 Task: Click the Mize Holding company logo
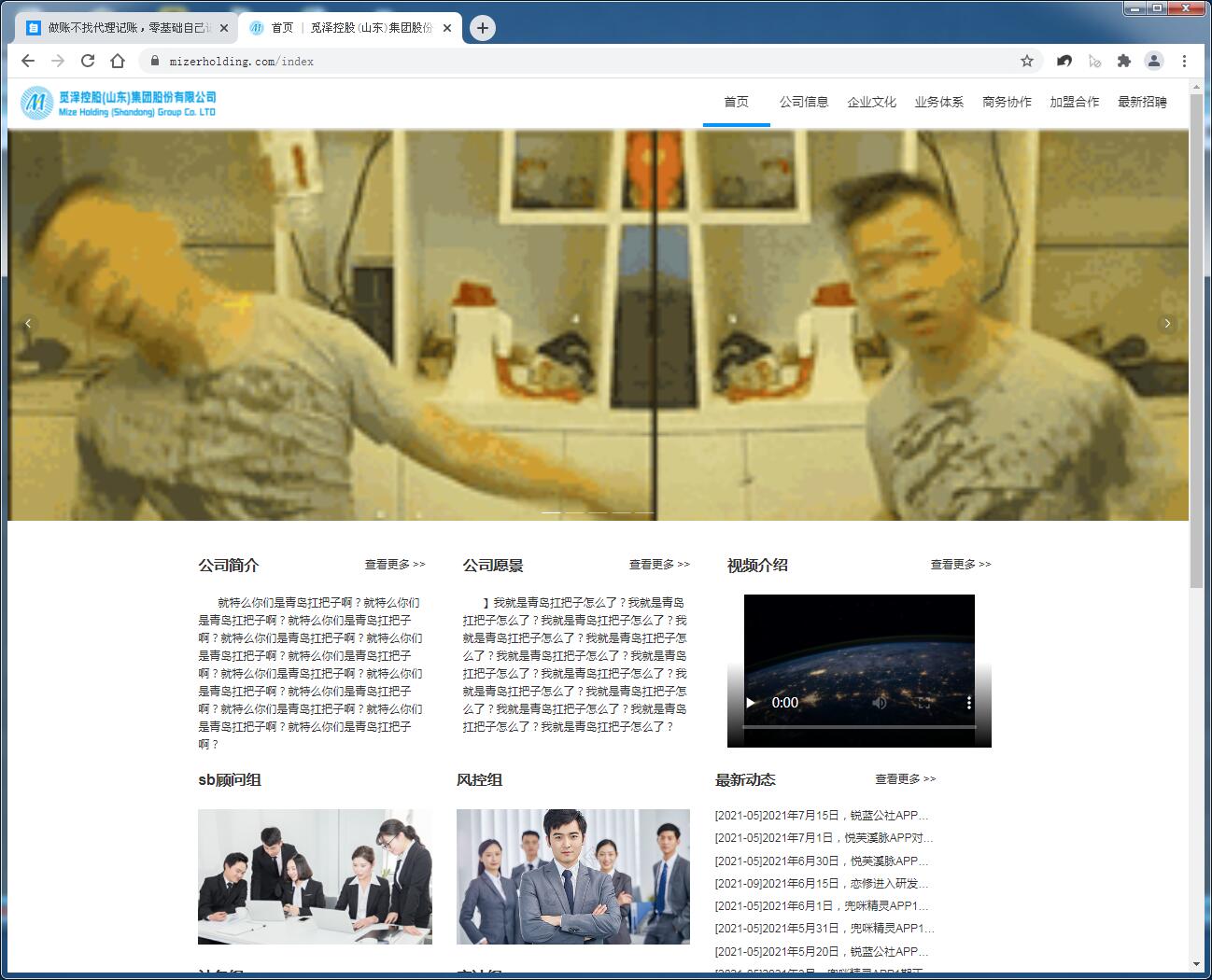[119, 103]
